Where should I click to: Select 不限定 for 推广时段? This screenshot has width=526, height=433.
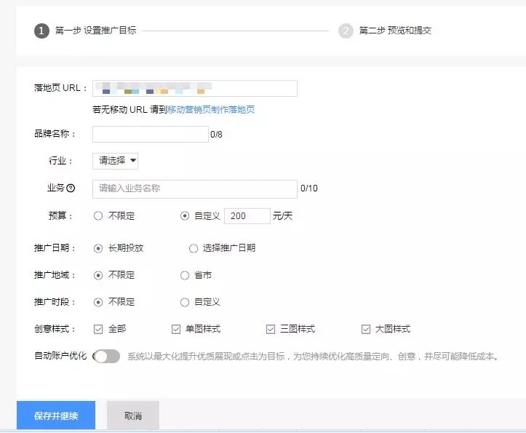(98, 302)
